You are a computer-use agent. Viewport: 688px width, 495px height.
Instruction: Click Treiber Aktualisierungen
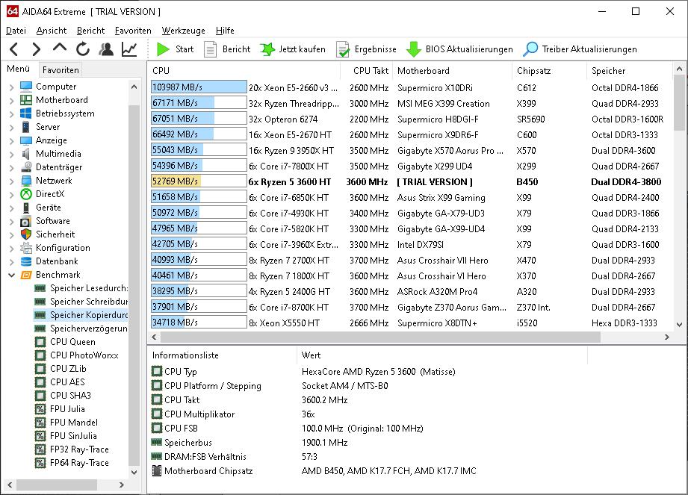(580, 49)
